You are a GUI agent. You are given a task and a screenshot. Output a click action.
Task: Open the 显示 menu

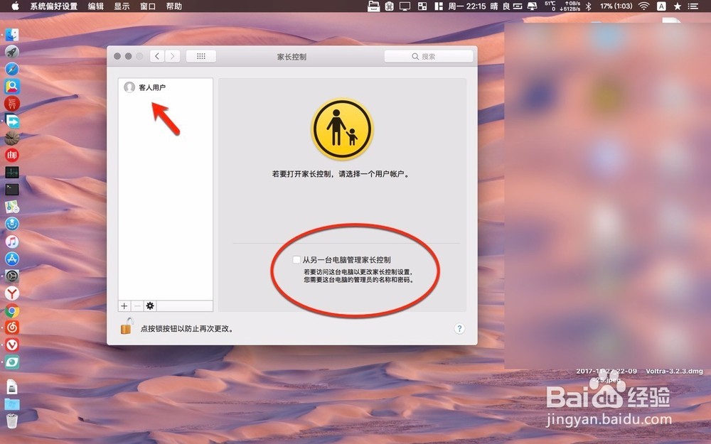click(122, 6)
